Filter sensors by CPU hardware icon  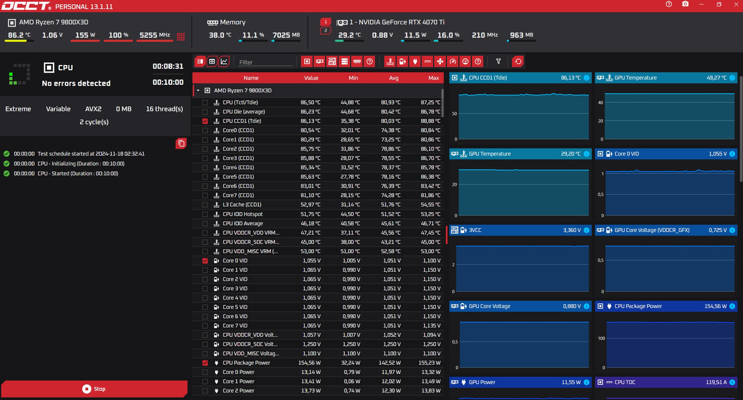coord(307,61)
